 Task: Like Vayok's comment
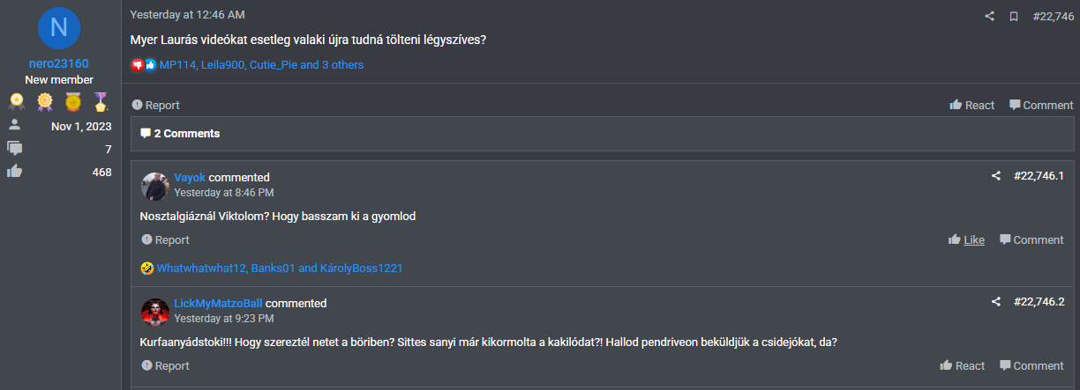(967, 240)
